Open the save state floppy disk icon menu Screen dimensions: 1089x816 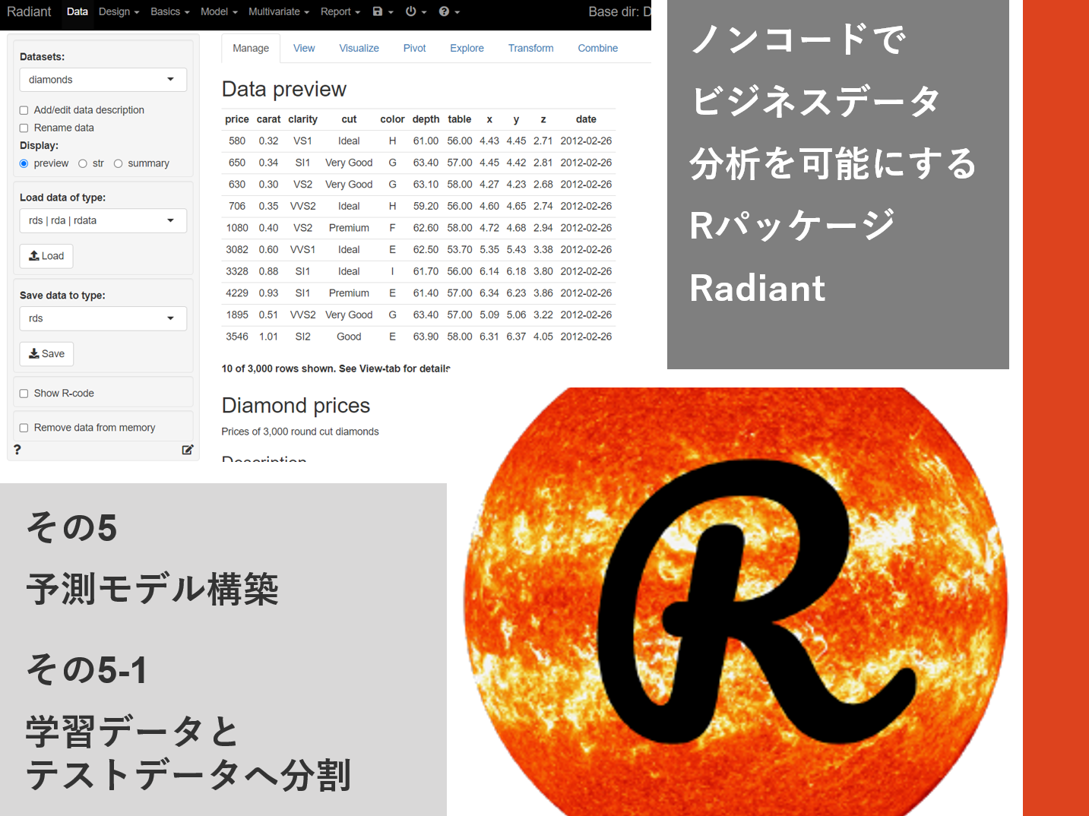(379, 11)
